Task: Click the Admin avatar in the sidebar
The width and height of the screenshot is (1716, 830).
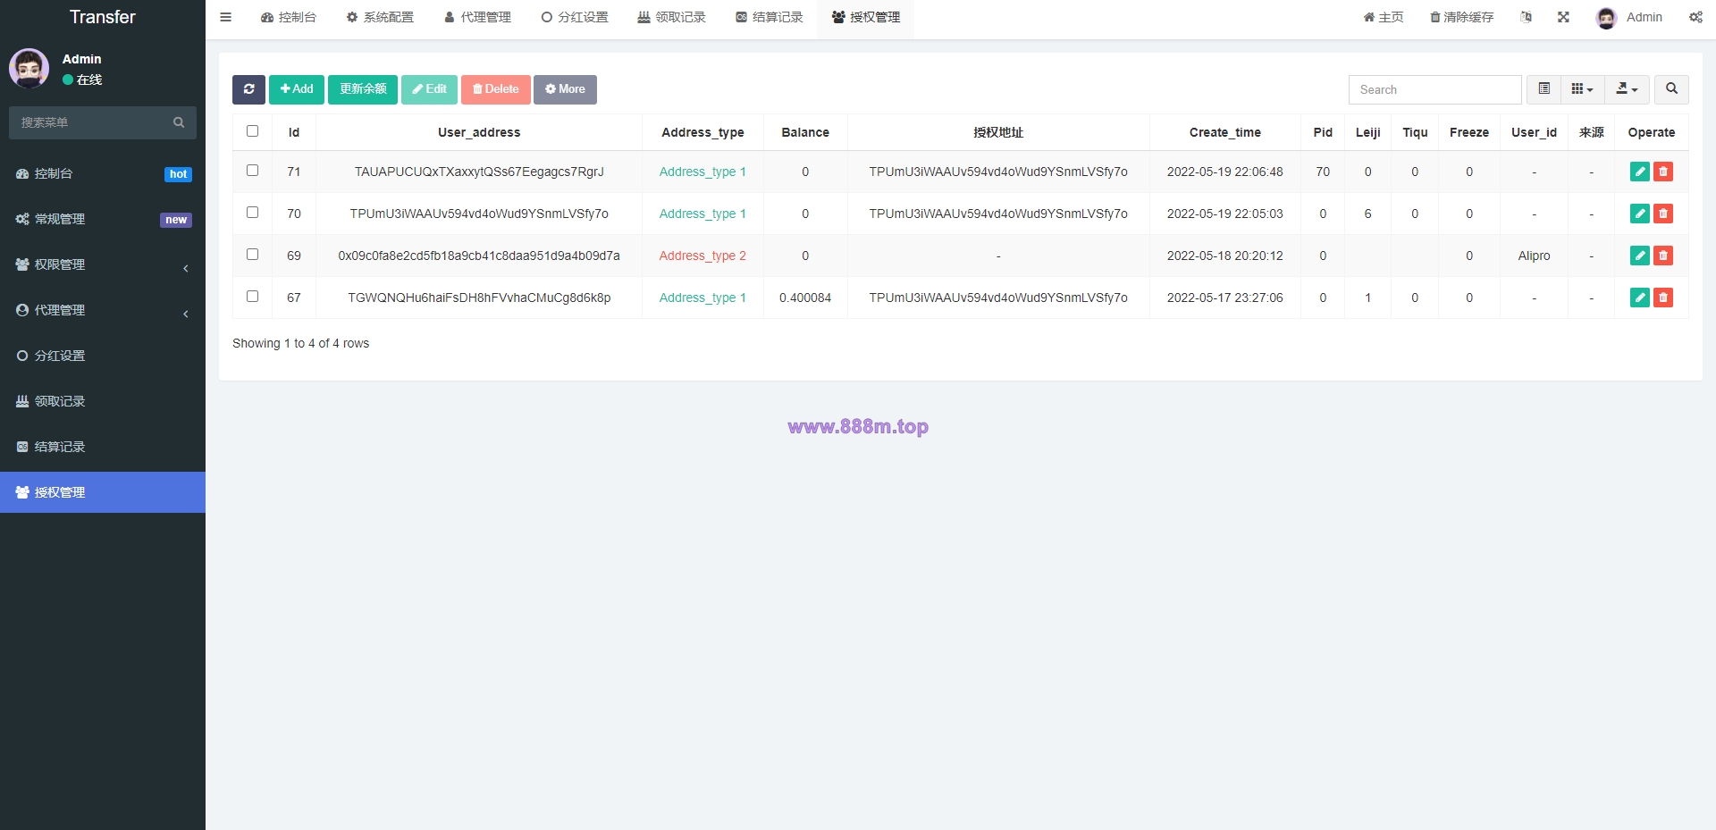Action: [x=29, y=68]
